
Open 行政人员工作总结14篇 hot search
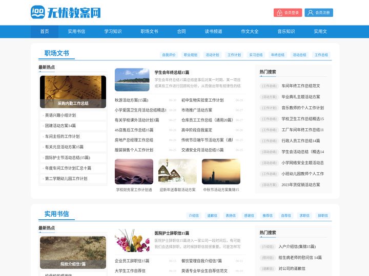point(301,141)
